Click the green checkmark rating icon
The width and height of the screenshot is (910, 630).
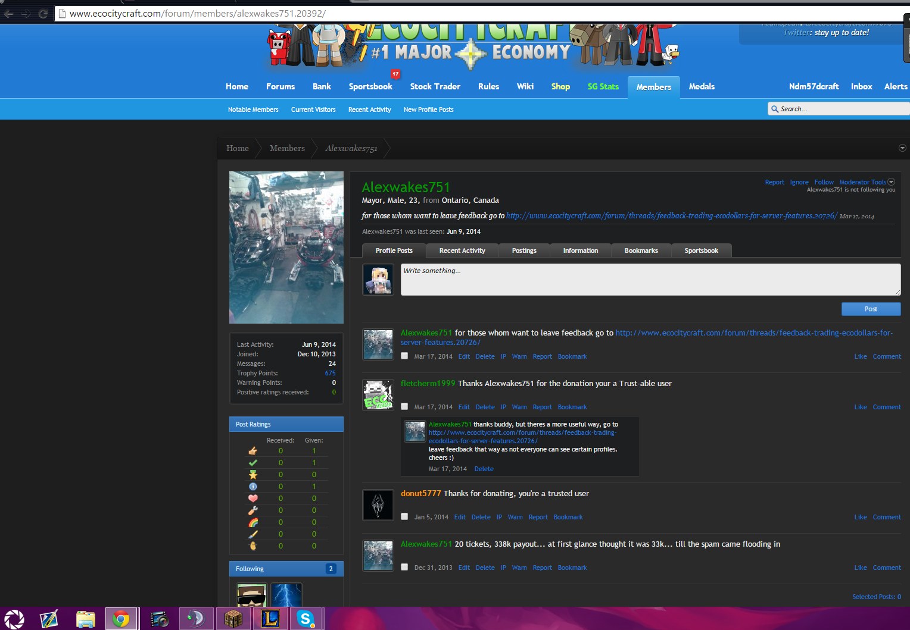tap(253, 463)
